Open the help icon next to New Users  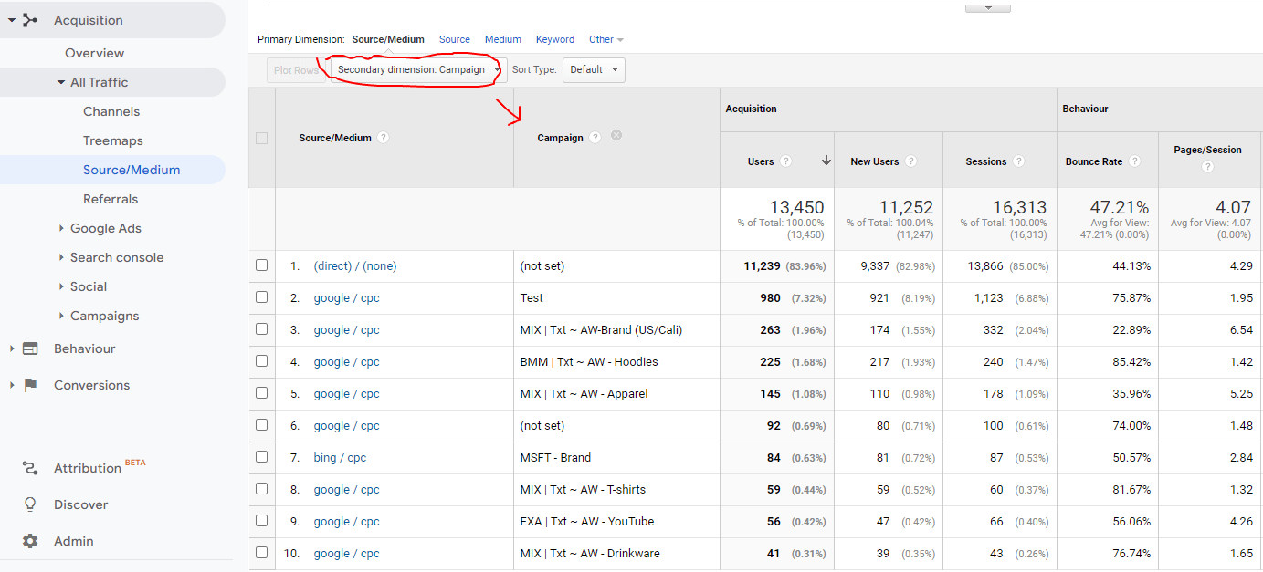click(x=910, y=161)
